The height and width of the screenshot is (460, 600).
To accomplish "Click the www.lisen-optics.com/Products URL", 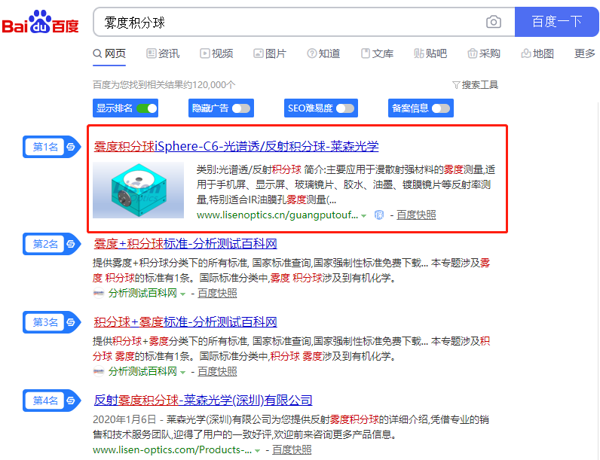I will [172, 450].
